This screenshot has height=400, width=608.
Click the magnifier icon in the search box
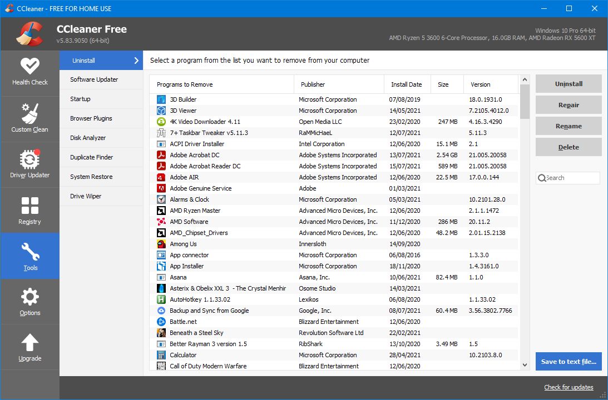542,178
